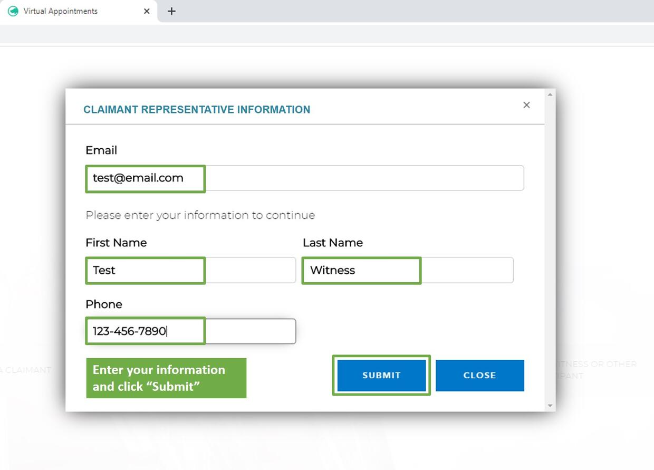
Task: Open a new browser tab
Action: (x=171, y=11)
